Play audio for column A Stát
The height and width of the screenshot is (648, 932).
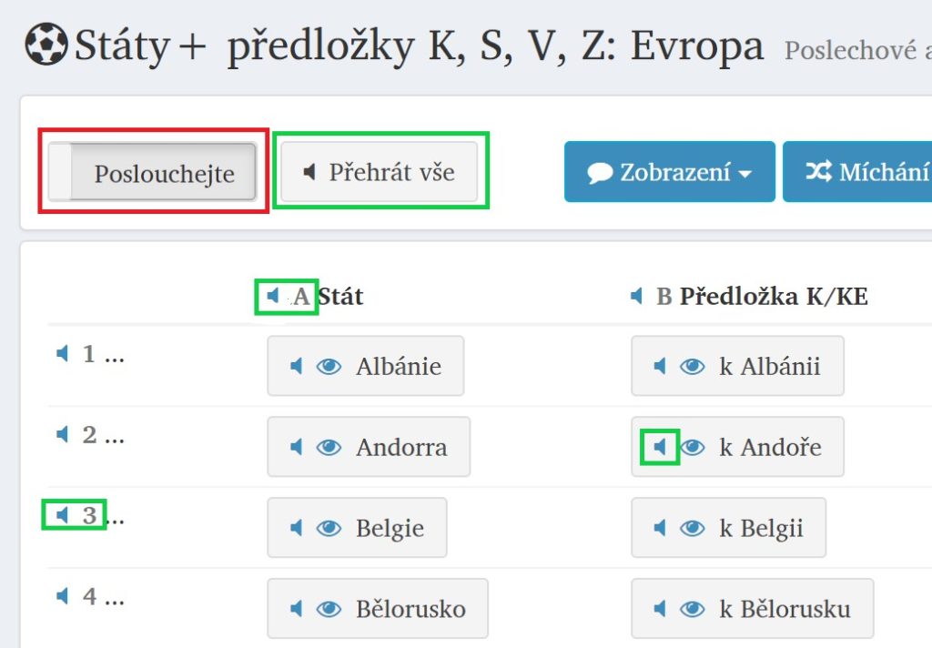(273, 296)
